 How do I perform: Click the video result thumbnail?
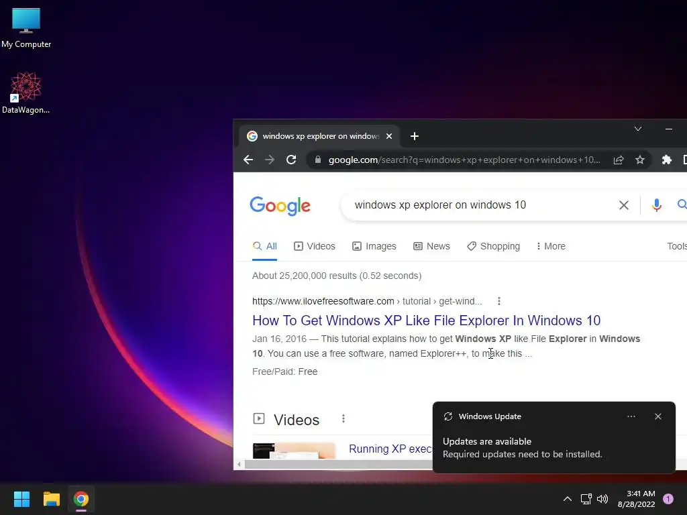[294, 451]
